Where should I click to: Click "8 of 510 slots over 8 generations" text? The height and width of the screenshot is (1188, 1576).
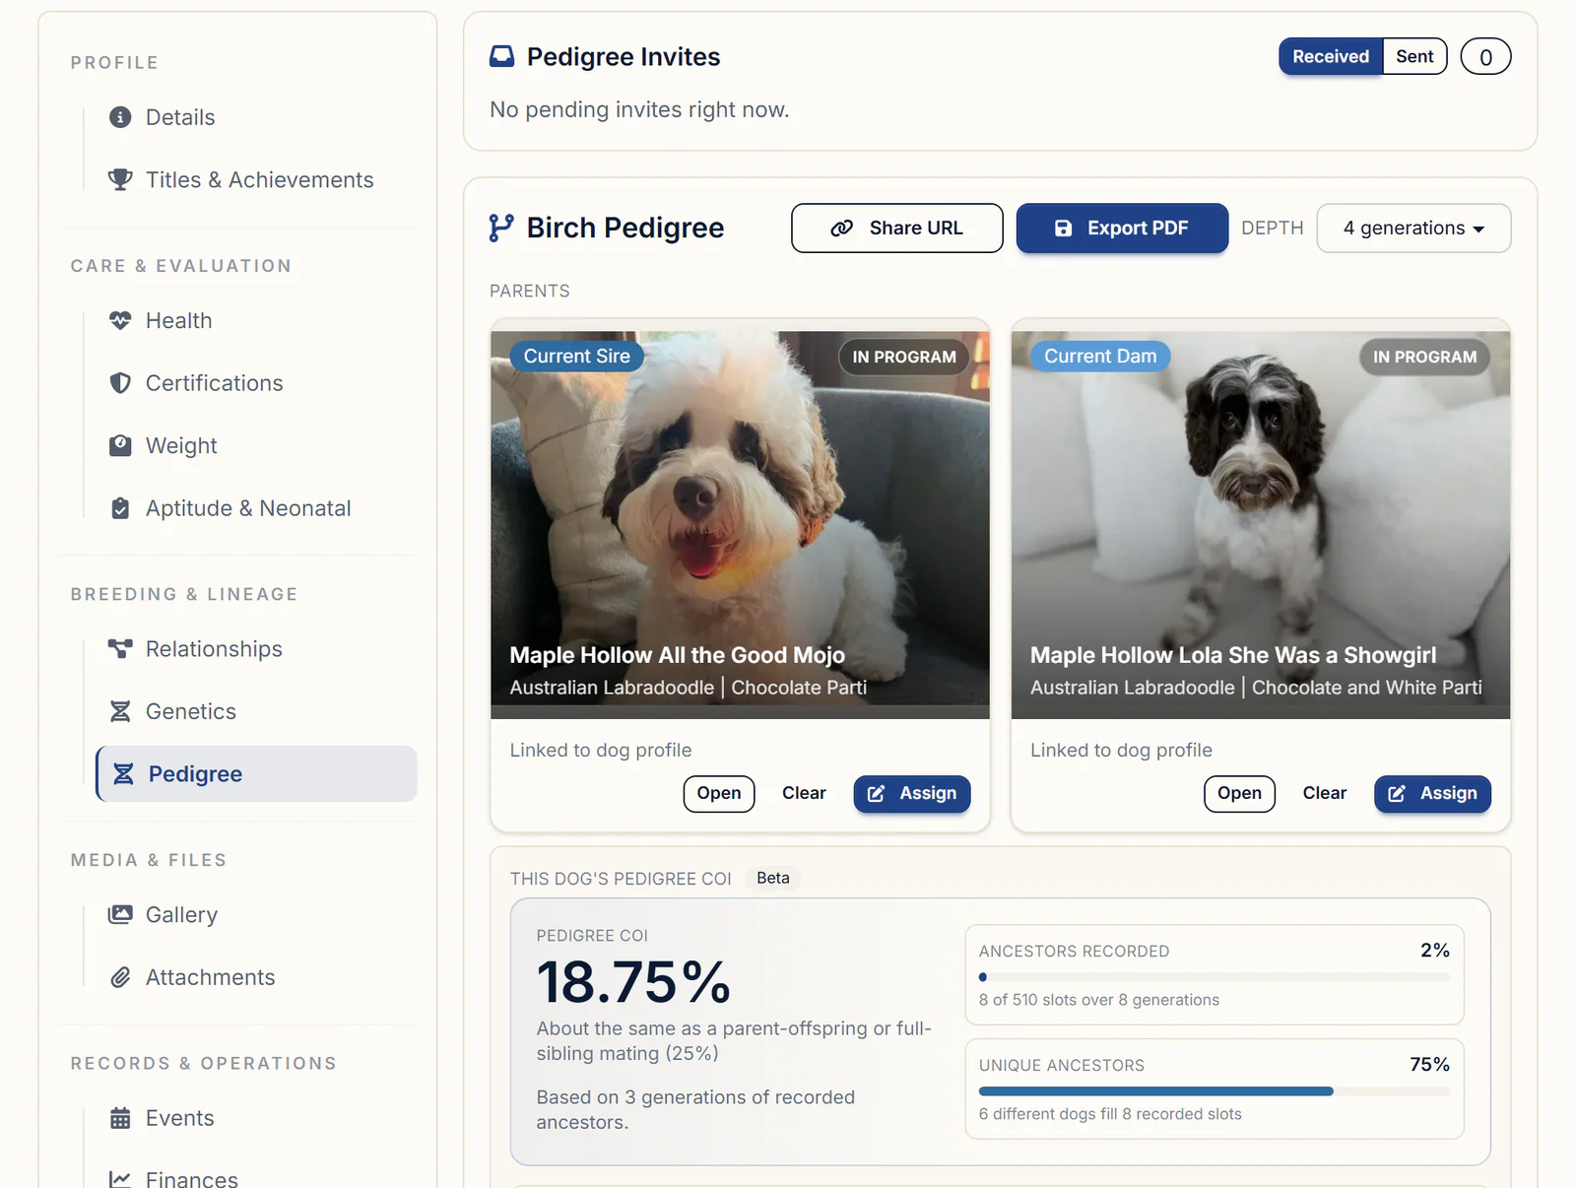tap(1099, 1000)
